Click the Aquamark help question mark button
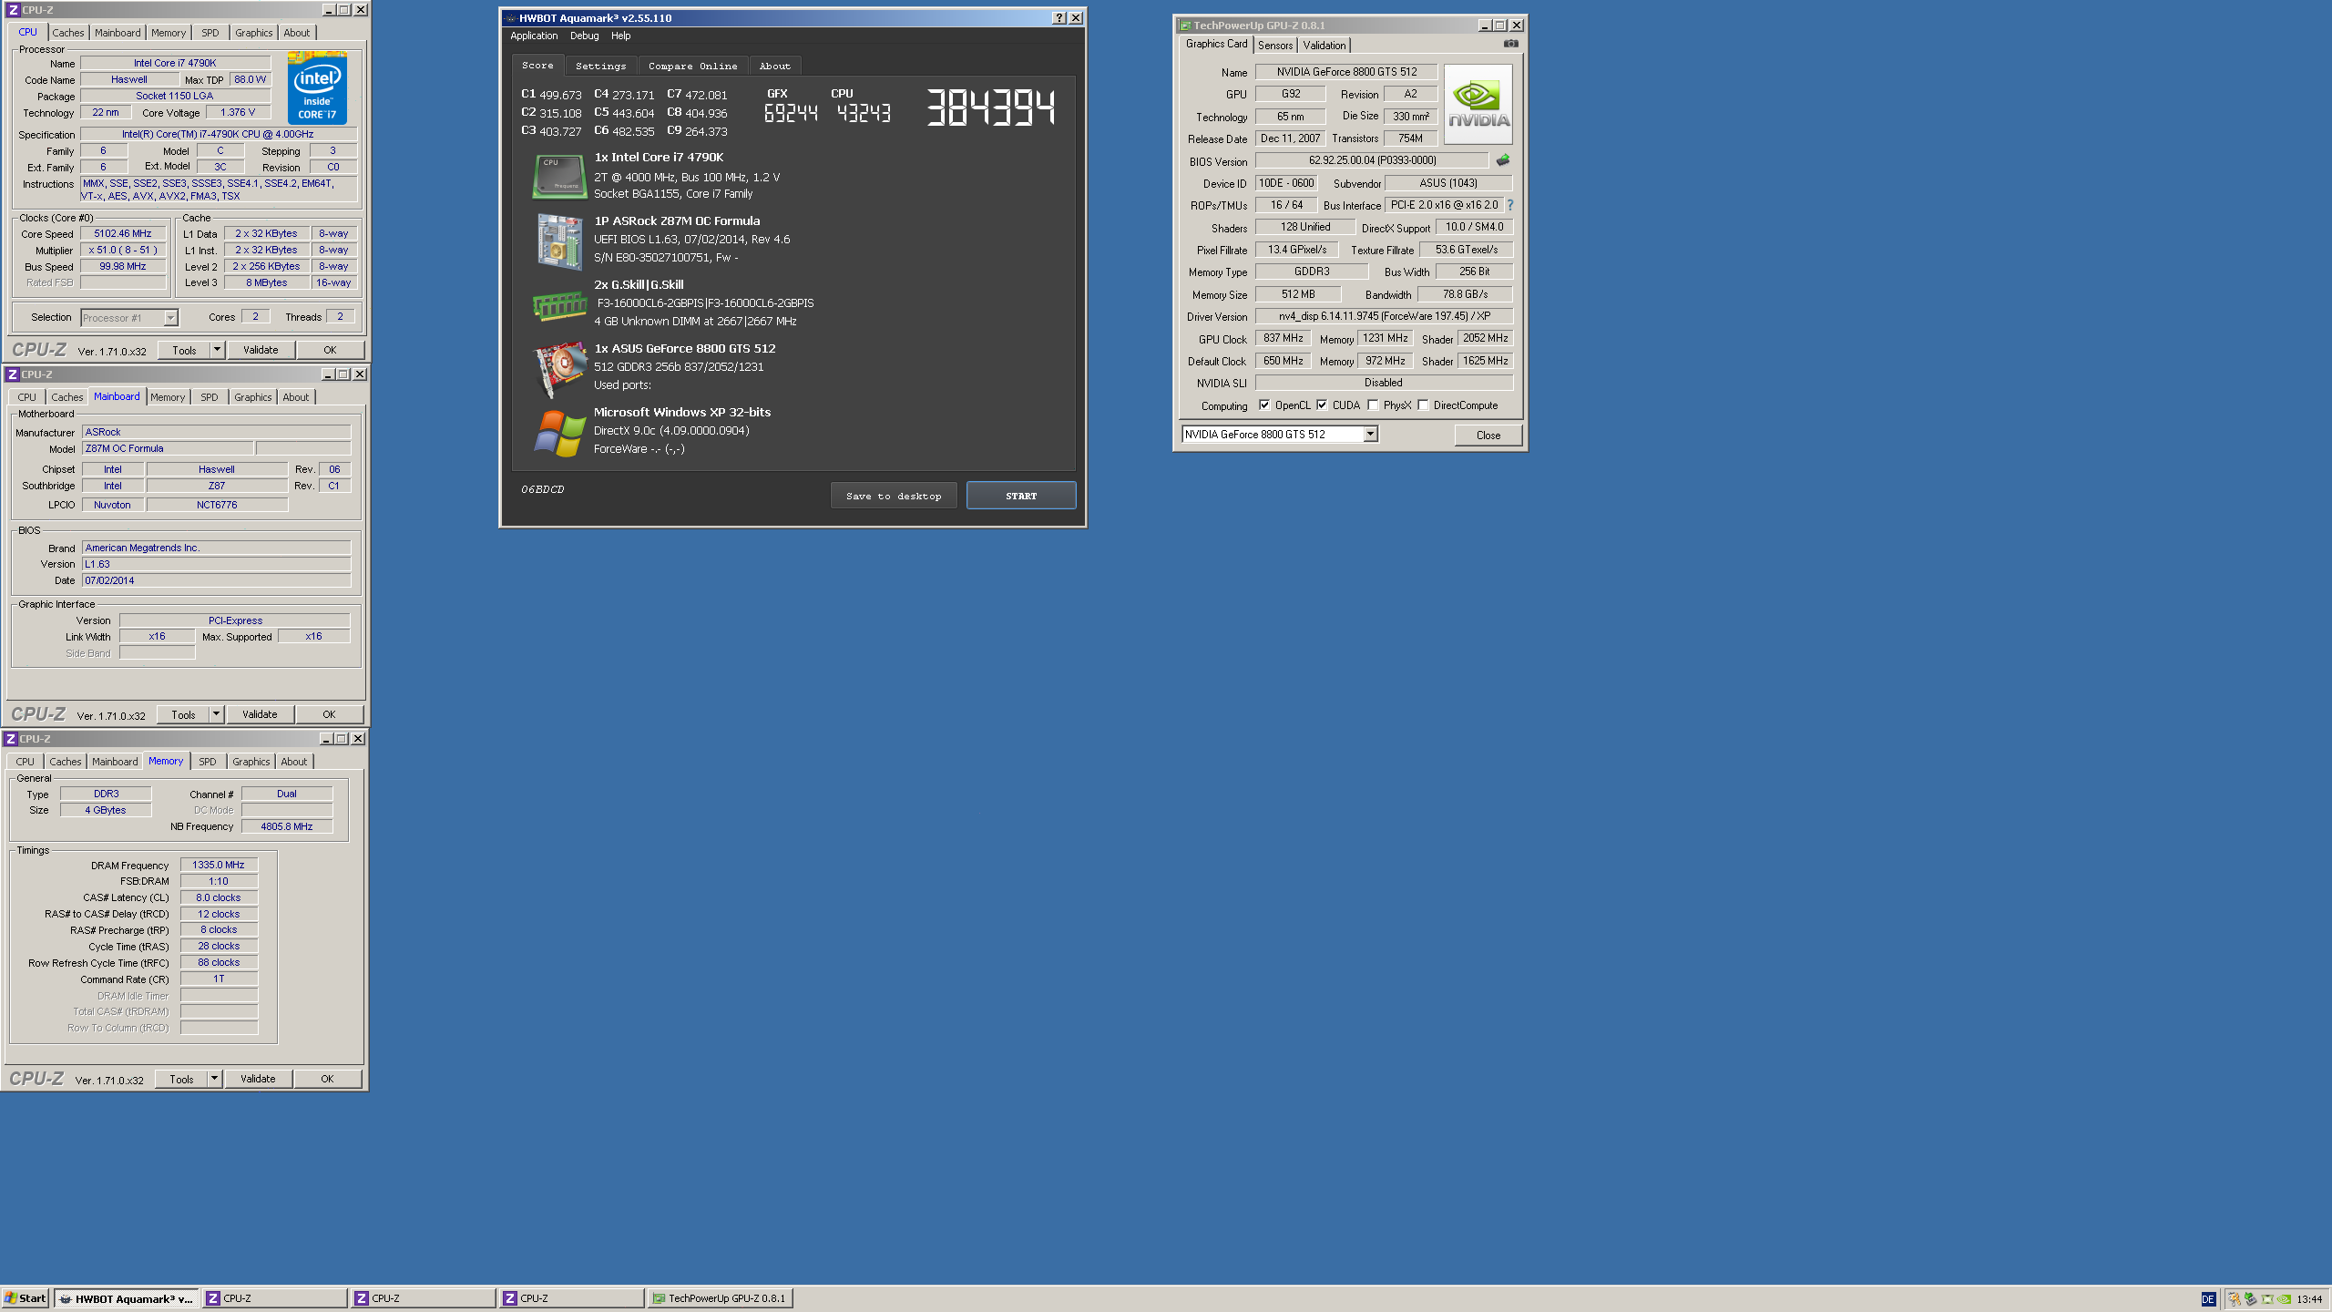Viewport: 2332px width, 1312px height. click(x=1059, y=18)
